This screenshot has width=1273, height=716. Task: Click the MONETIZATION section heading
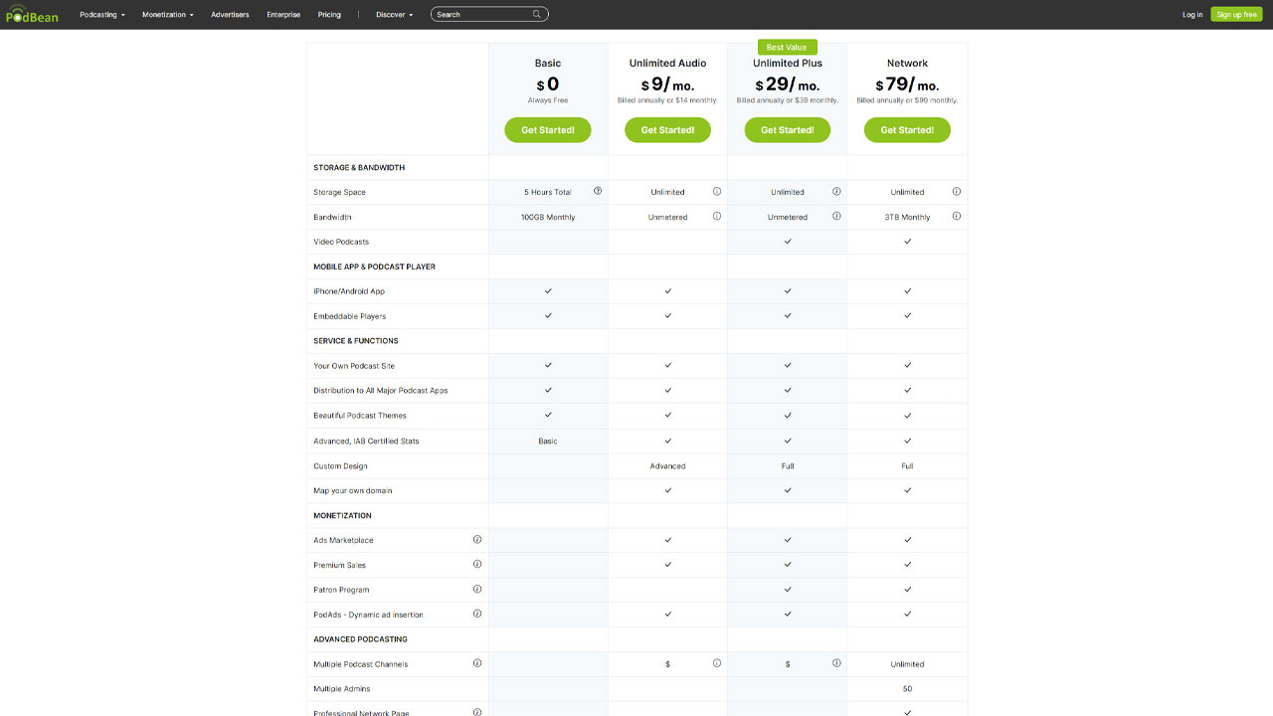[x=342, y=515]
